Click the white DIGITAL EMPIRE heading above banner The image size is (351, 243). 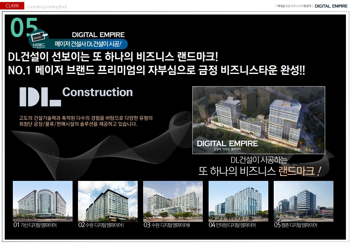98,35
